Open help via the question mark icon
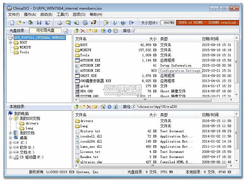245x181 pixels. tap(123, 23)
